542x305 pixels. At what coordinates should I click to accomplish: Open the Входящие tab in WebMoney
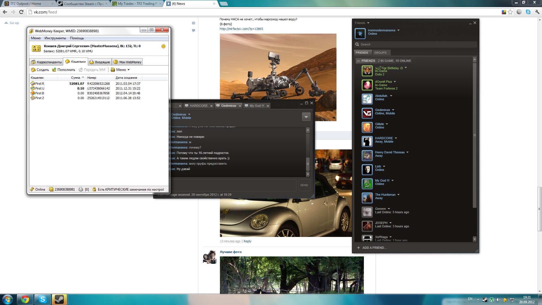tap(100, 62)
